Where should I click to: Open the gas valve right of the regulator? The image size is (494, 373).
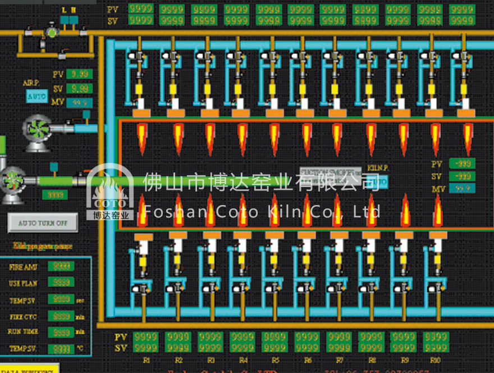point(84,31)
